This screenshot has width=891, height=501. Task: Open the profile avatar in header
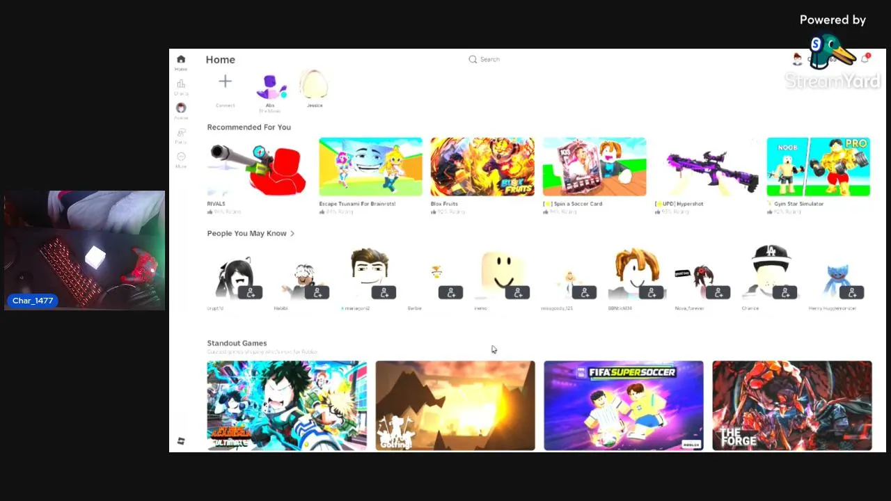(x=798, y=59)
